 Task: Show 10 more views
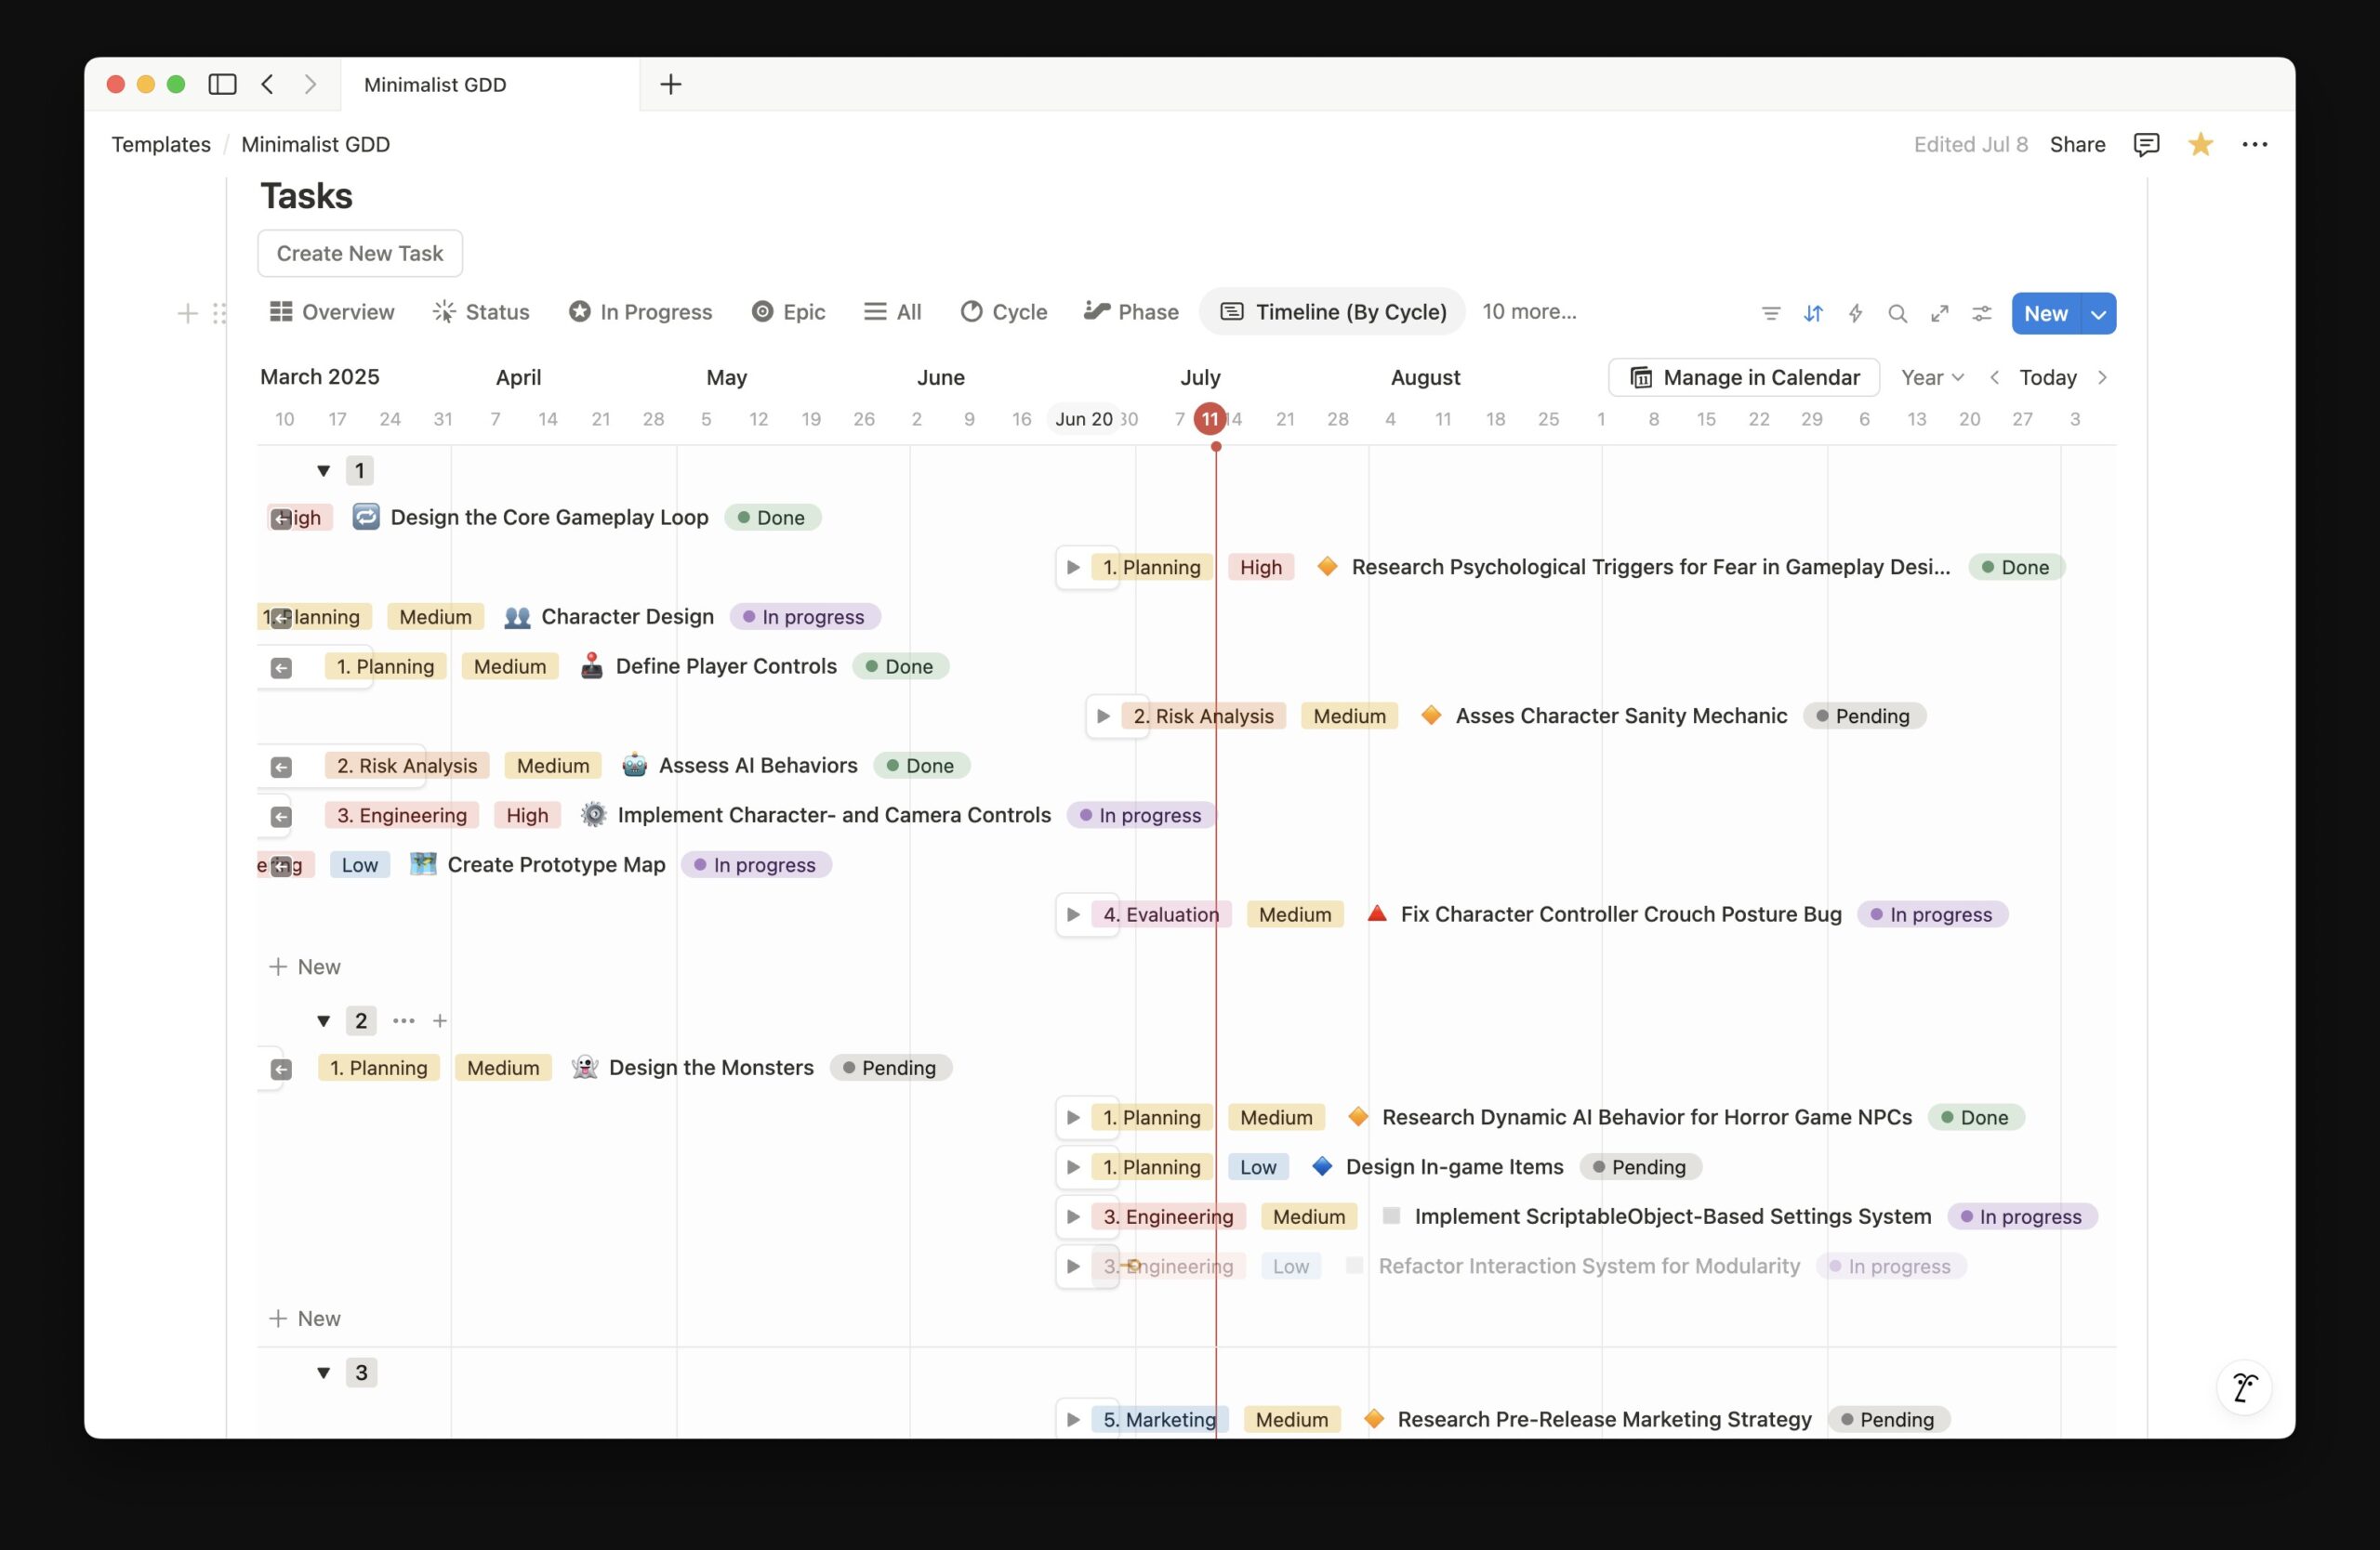tap(1529, 312)
